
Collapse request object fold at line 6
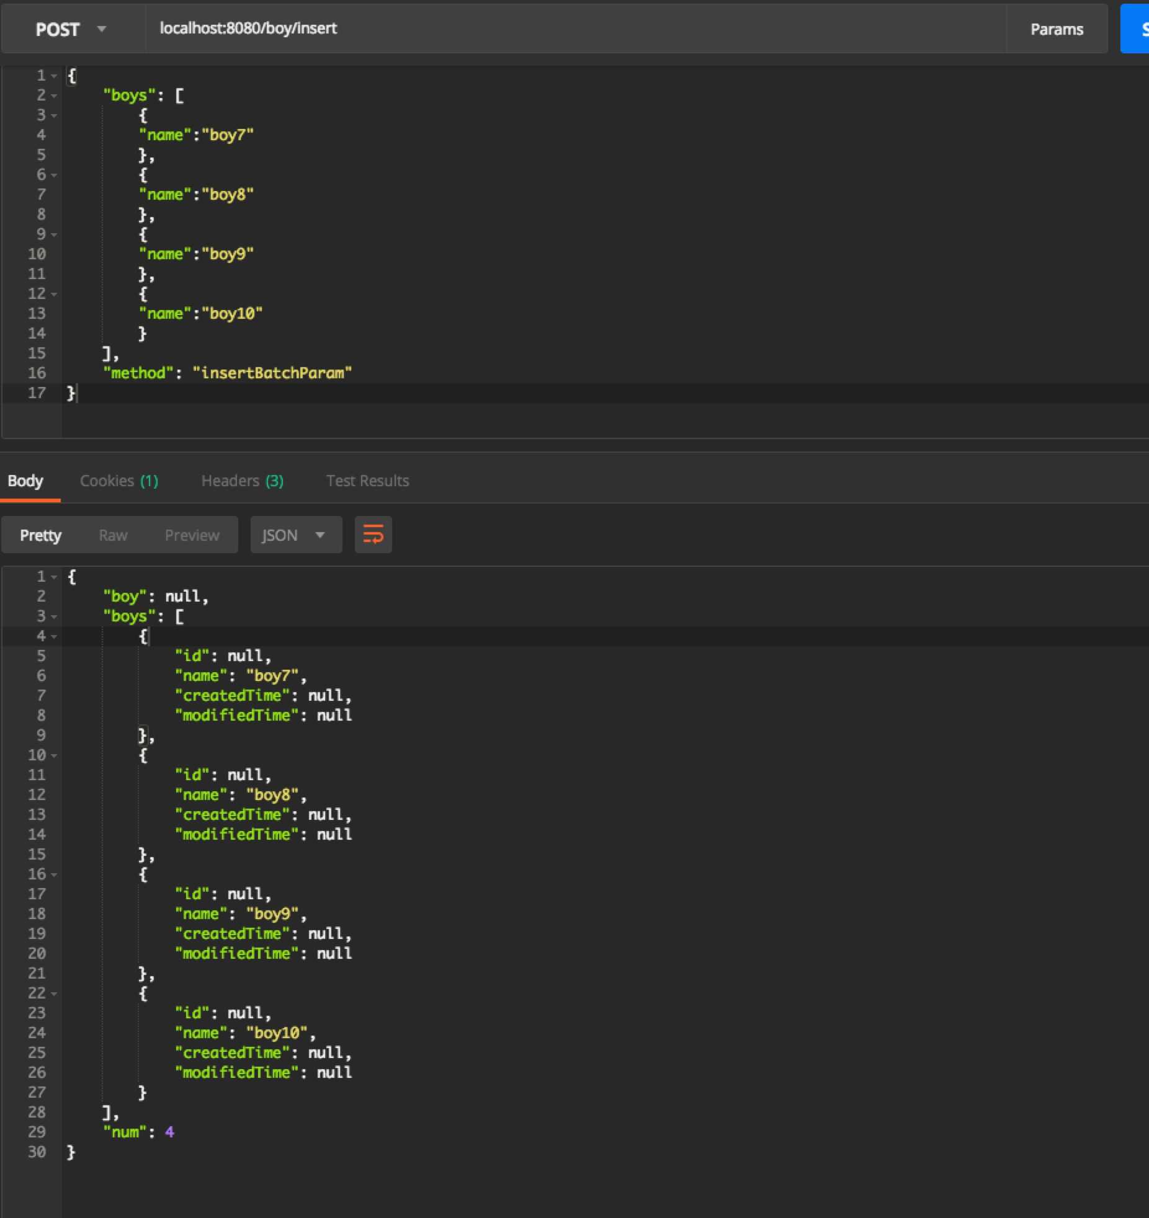click(x=54, y=176)
